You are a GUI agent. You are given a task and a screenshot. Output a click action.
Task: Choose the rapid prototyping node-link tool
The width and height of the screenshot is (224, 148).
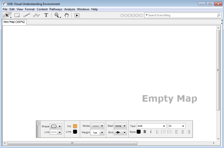coord(37,15)
